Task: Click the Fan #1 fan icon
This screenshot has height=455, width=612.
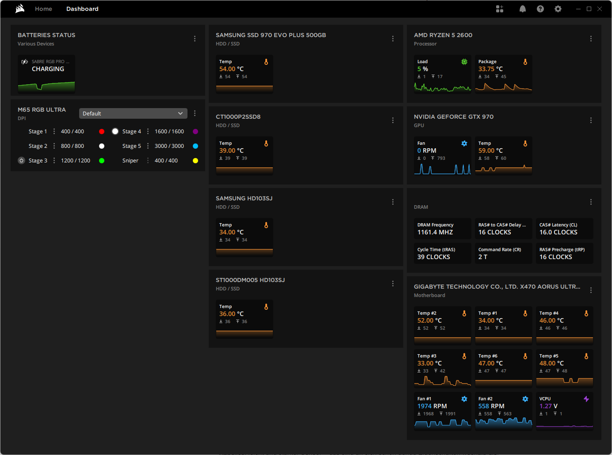Action: (464, 399)
